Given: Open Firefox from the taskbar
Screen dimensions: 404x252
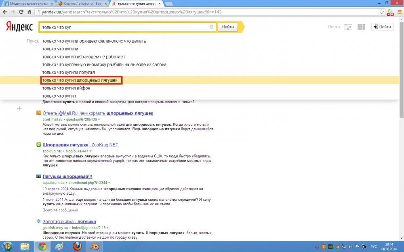Looking at the screenshot, I should coord(77,247).
